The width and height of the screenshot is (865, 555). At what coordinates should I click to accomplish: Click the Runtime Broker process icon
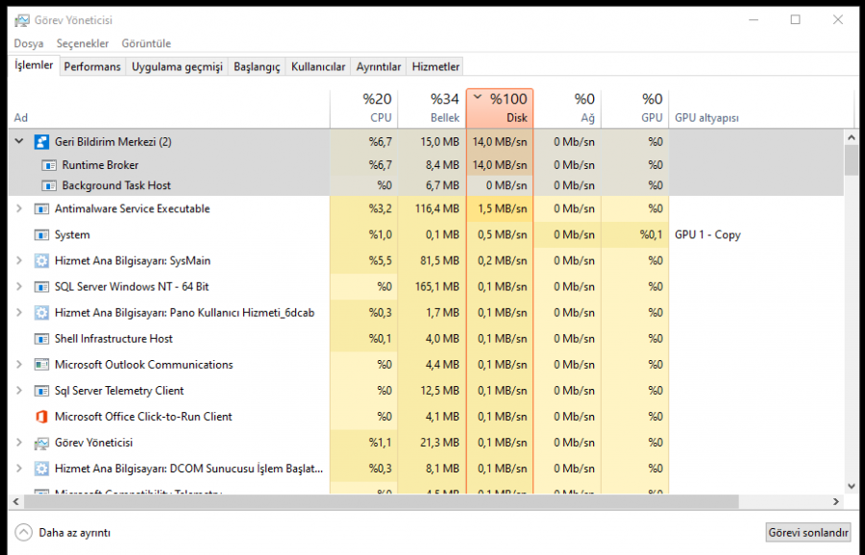point(50,165)
